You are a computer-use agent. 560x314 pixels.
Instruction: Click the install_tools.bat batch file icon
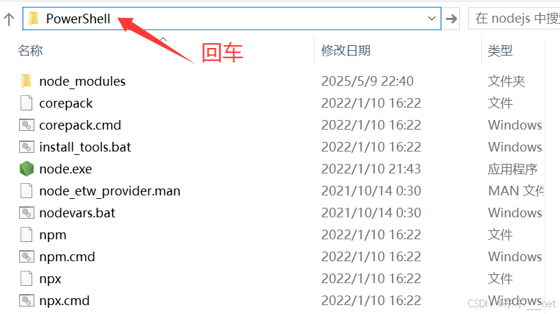pos(27,147)
